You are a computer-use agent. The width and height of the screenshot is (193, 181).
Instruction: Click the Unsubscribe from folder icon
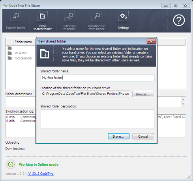(96, 16)
